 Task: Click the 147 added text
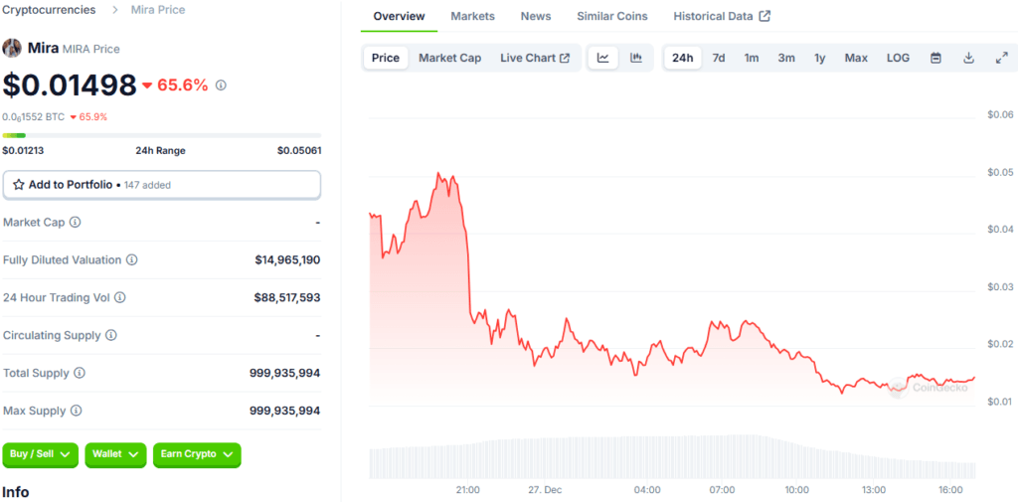[147, 185]
